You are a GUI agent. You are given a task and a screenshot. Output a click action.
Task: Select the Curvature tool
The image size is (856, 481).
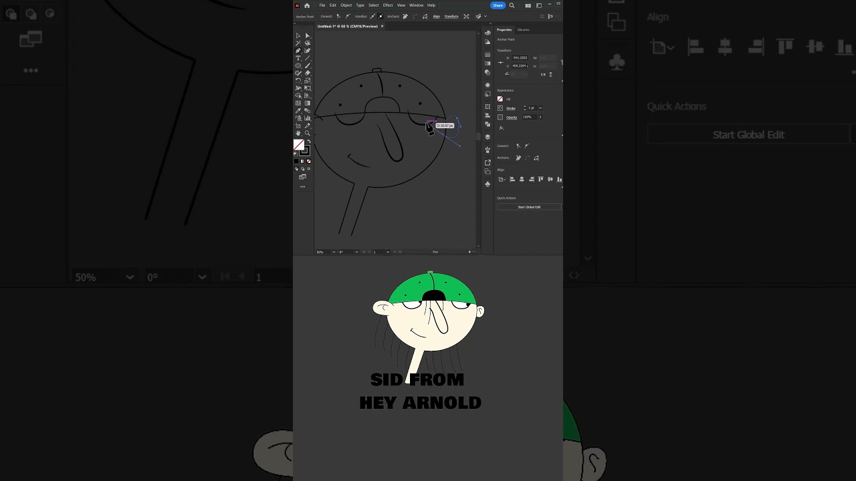(308, 50)
